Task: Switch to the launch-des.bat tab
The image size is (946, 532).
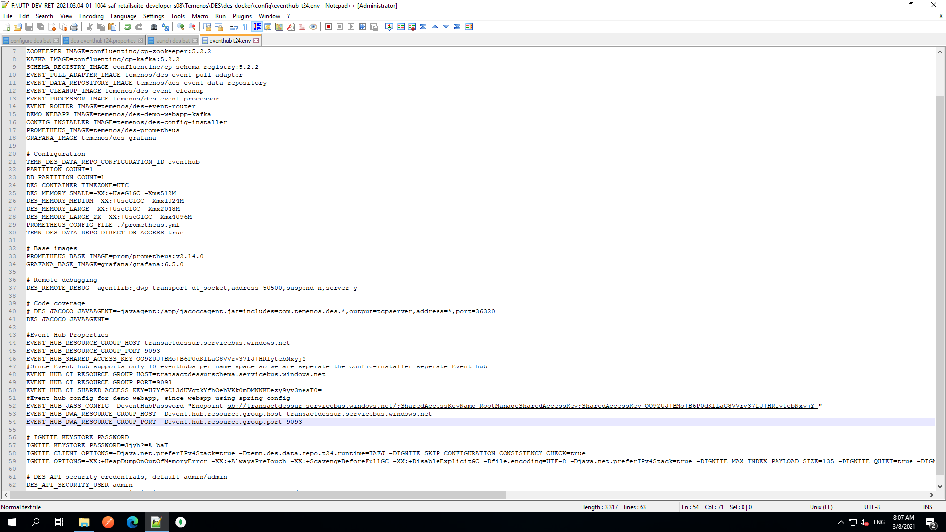Action: click(x=172, y=41)
